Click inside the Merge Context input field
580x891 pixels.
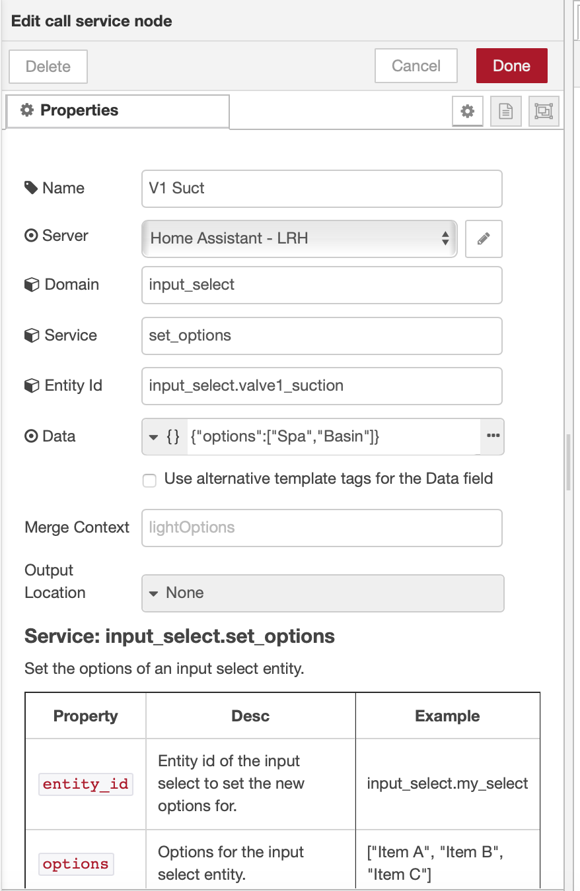coord(322,527)
